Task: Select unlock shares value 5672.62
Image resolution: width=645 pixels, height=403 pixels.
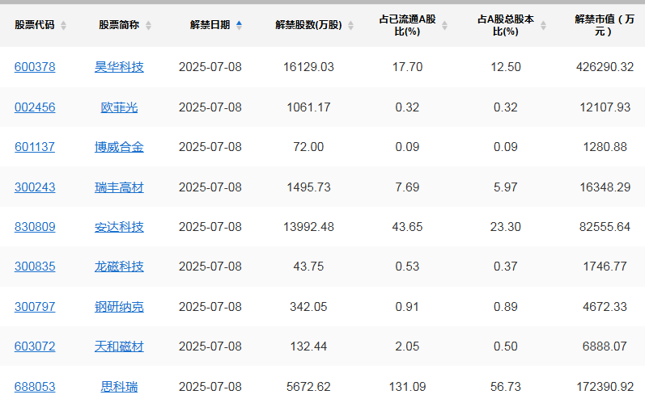Action: [x=308, y=387]
